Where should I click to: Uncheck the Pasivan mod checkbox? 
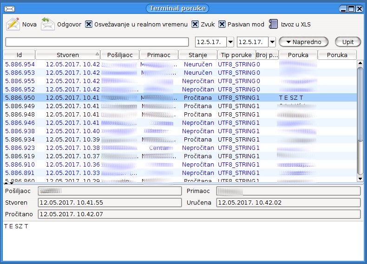tap(222, 24)
